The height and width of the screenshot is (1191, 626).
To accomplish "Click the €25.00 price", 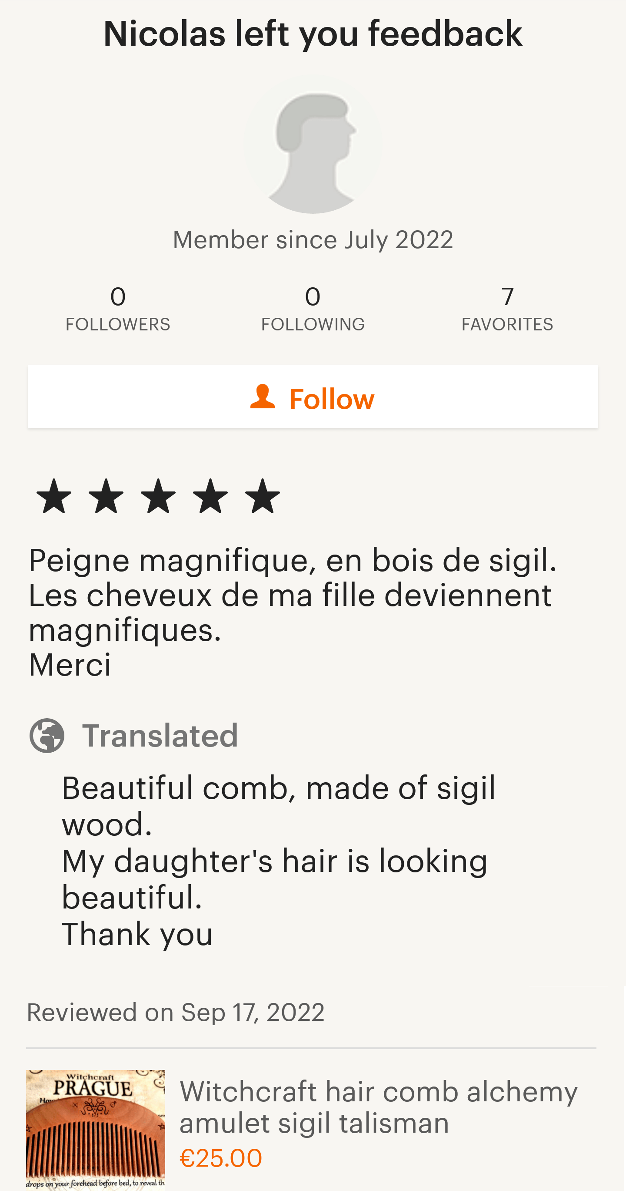I will 221,1158.
